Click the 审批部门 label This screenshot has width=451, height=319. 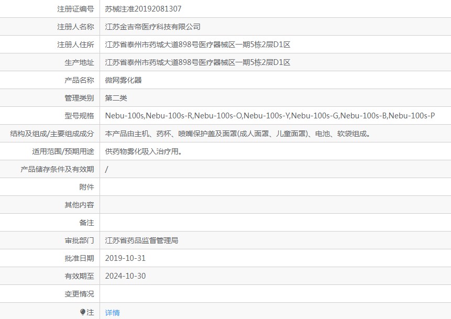click(80, 240)
